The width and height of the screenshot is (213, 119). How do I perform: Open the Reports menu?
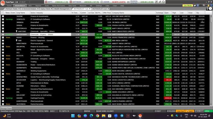[38, 6]
